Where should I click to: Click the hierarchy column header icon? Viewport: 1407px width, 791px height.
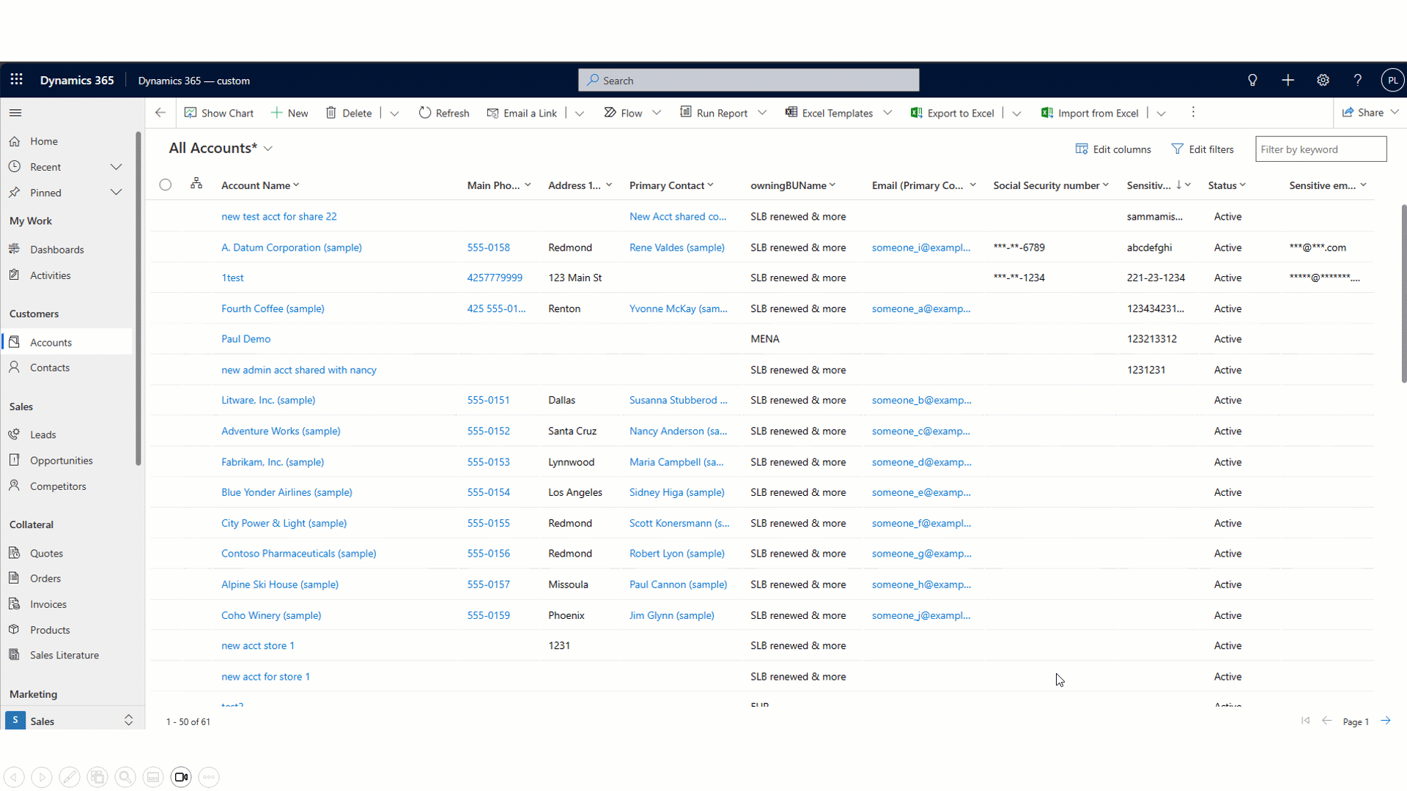coord(196,184)
